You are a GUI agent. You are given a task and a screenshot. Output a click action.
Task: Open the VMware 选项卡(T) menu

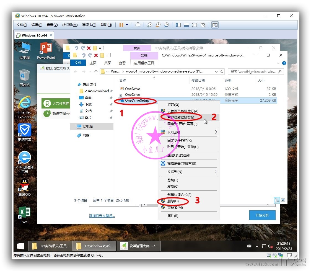89,25
